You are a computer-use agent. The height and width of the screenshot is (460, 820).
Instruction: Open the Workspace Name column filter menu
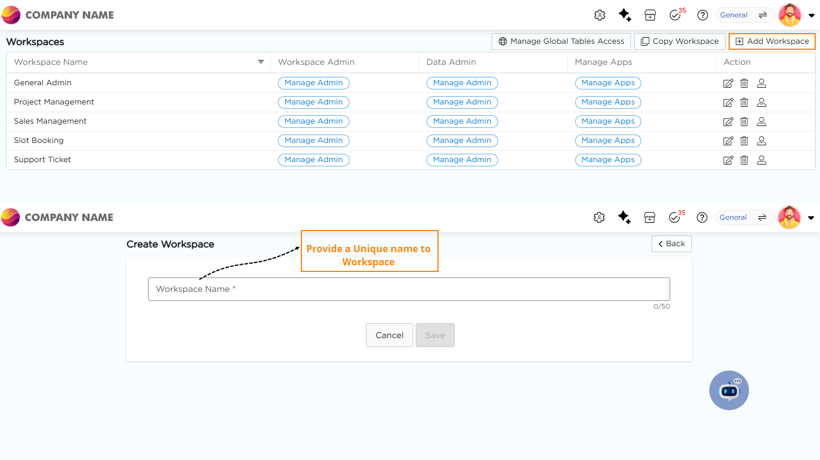pos(261,62)
